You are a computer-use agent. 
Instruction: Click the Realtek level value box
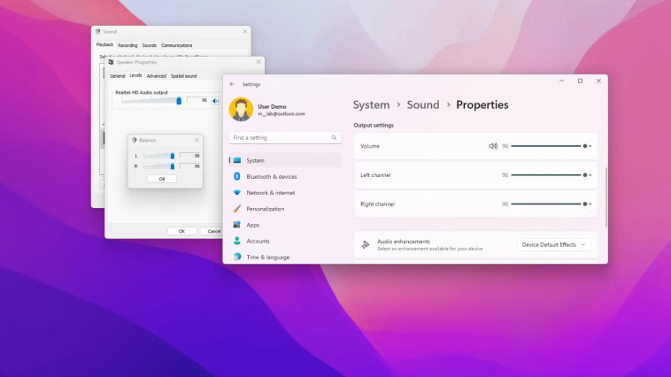(x=197, y=101)
